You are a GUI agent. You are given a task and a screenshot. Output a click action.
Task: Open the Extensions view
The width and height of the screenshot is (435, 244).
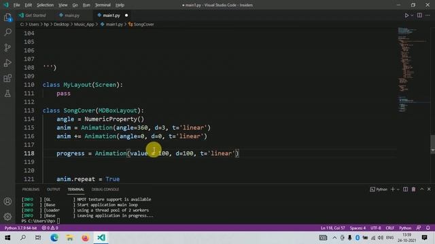tap(7, 79)
